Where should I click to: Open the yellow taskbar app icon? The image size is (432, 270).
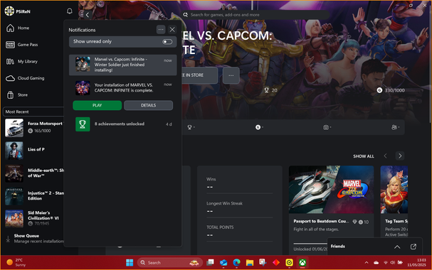[289, 263]
